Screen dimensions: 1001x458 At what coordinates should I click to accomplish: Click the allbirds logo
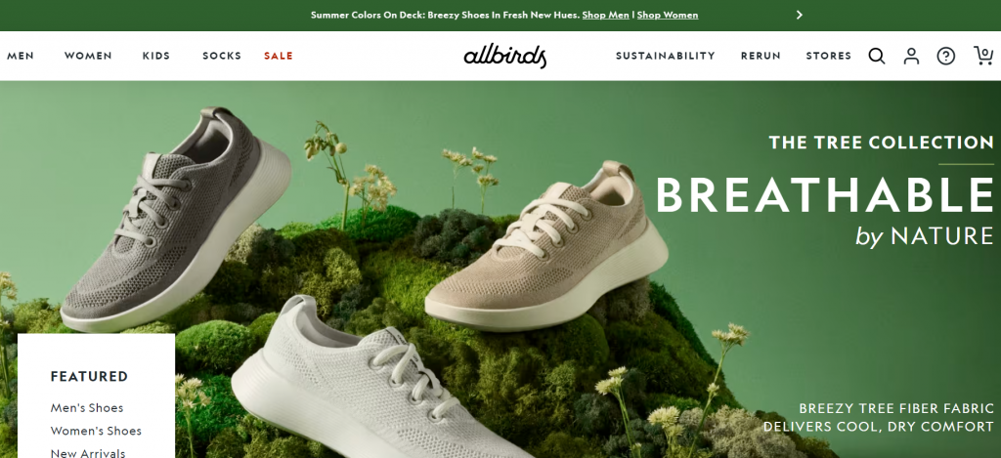tap(505, 56)
